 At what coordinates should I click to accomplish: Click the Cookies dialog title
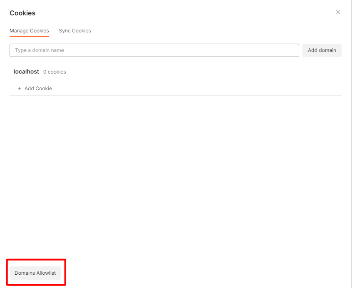(22, 13)
